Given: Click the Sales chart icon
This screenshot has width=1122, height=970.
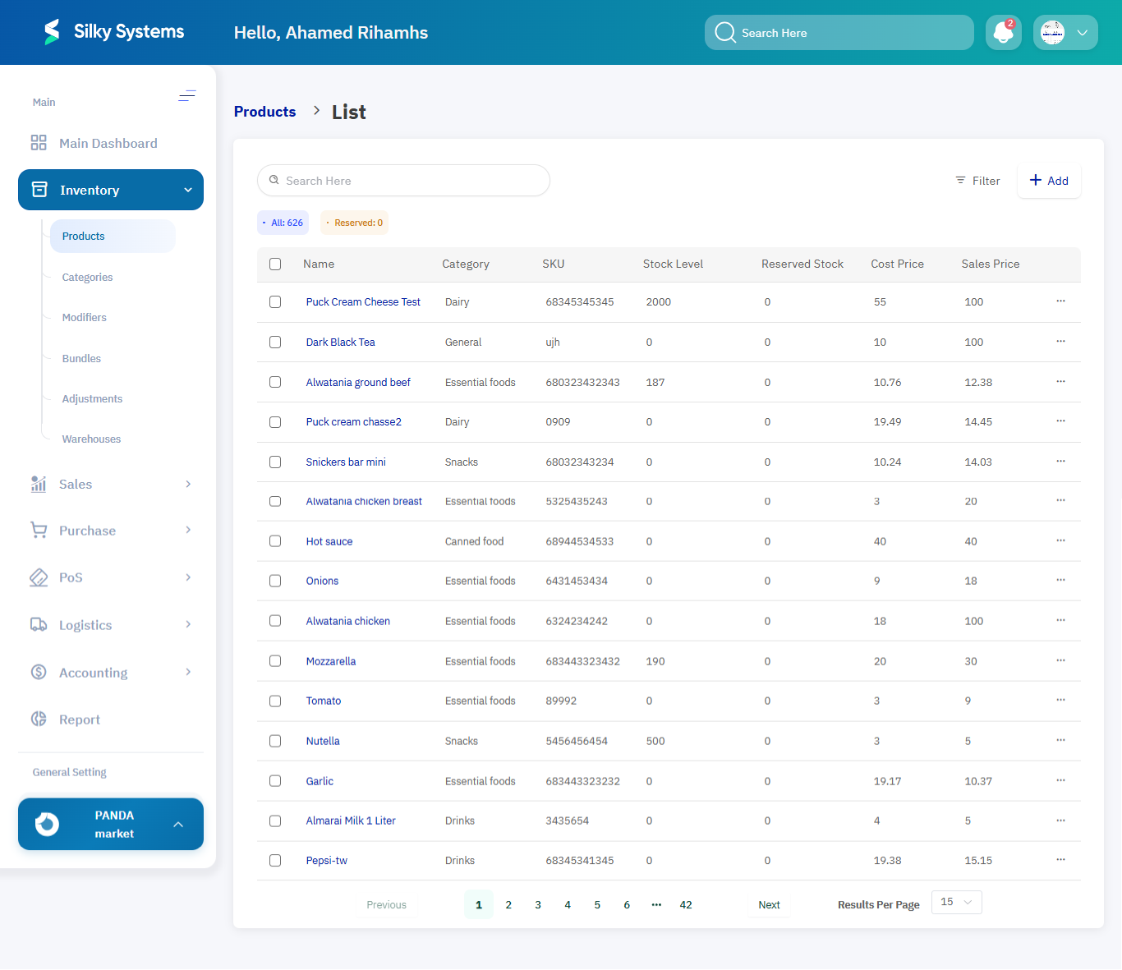Looking at the screenshot, I should (x=38, y=484).
